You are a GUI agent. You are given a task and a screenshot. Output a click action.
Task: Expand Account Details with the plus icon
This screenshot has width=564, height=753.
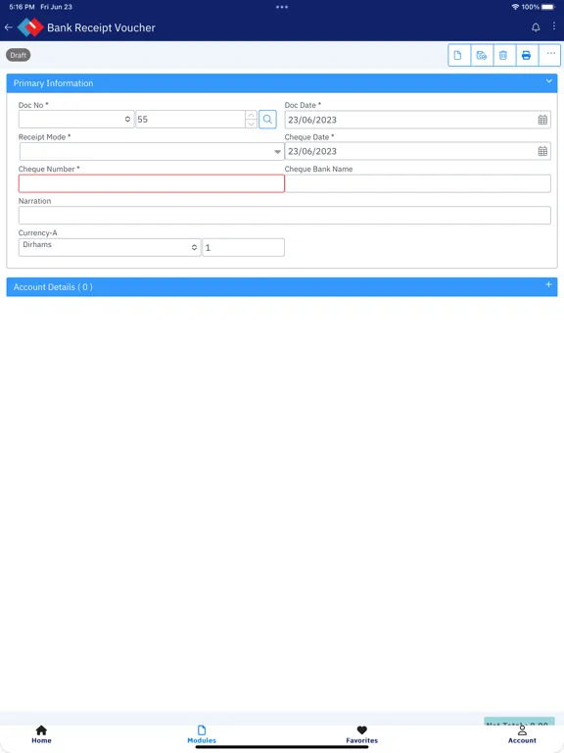548,284
